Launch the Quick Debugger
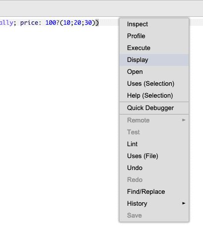This screenshot has height=228, width=203. pos(154,108)
